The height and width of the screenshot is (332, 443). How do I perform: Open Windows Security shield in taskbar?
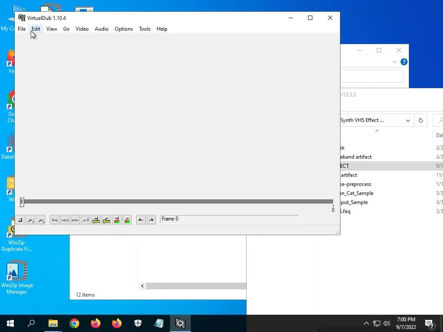pos(138,323)
